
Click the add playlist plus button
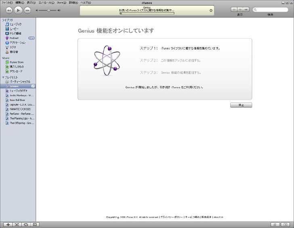(x=8, y=225)
